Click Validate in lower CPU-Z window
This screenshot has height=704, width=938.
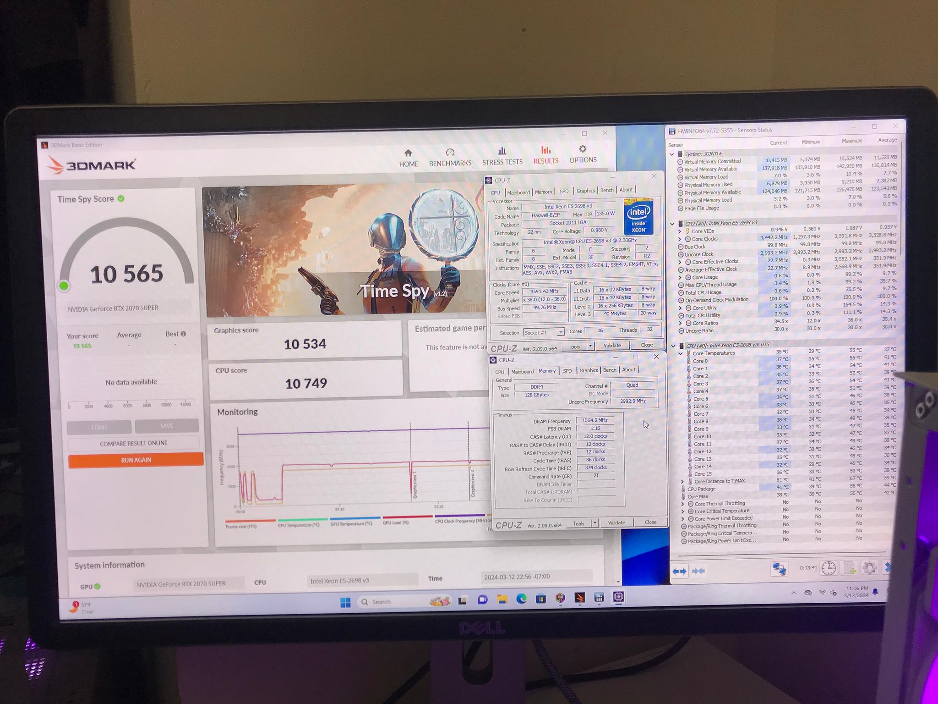coord(616,522)
